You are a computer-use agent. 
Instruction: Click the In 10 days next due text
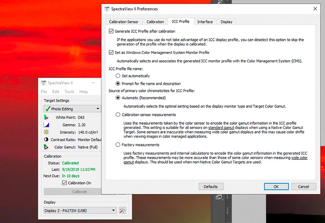coord(71,176)
